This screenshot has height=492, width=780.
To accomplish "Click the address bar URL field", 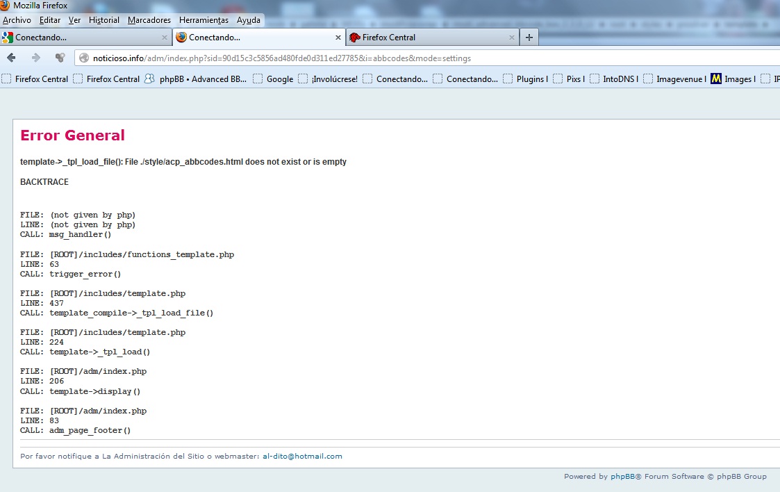I will 428,58.
